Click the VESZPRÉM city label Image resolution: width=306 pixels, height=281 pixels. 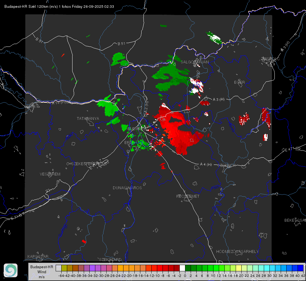50,174
